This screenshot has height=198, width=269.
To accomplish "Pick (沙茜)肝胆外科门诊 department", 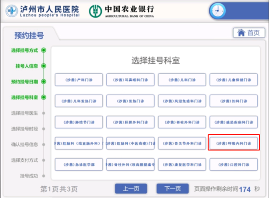I will 131,122.
